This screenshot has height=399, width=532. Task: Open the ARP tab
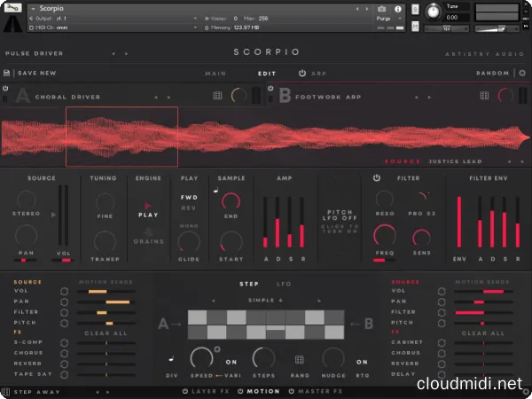pos(318,74)
